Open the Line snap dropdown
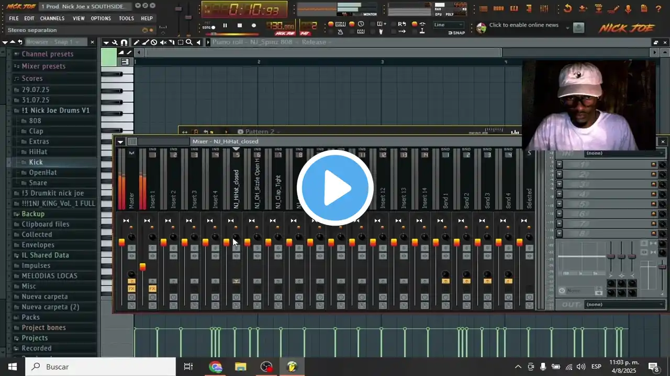 (x=448, y=25)
